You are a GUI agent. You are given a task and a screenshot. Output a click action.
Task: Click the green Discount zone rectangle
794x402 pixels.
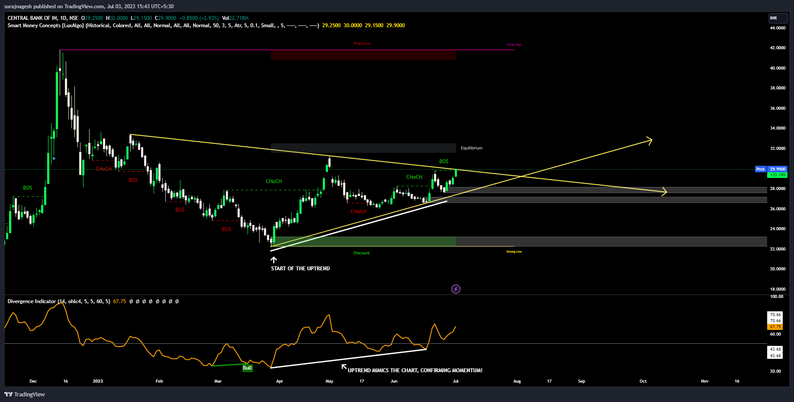[363, 241]
